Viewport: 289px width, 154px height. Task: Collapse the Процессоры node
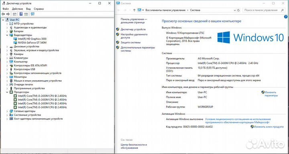pyautogui.click(x=7, y=92)
